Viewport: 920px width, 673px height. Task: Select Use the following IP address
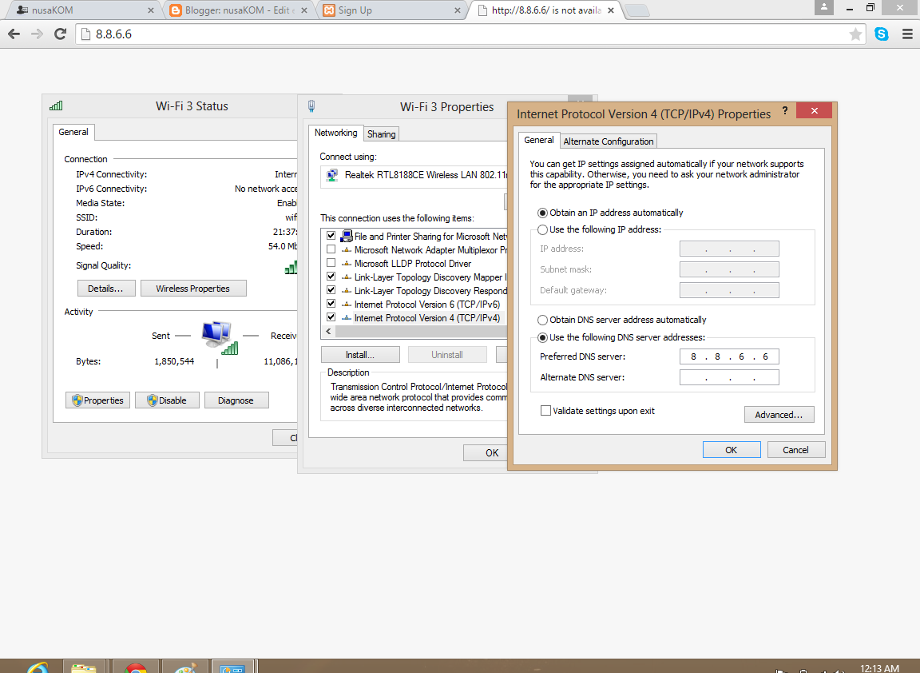coord(543,229)
